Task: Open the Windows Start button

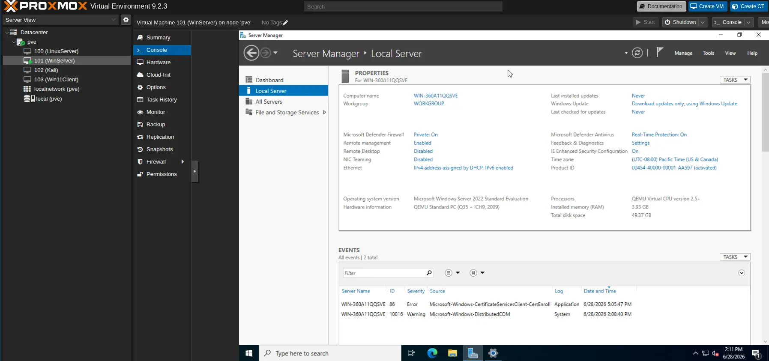Action: point(249,353)
